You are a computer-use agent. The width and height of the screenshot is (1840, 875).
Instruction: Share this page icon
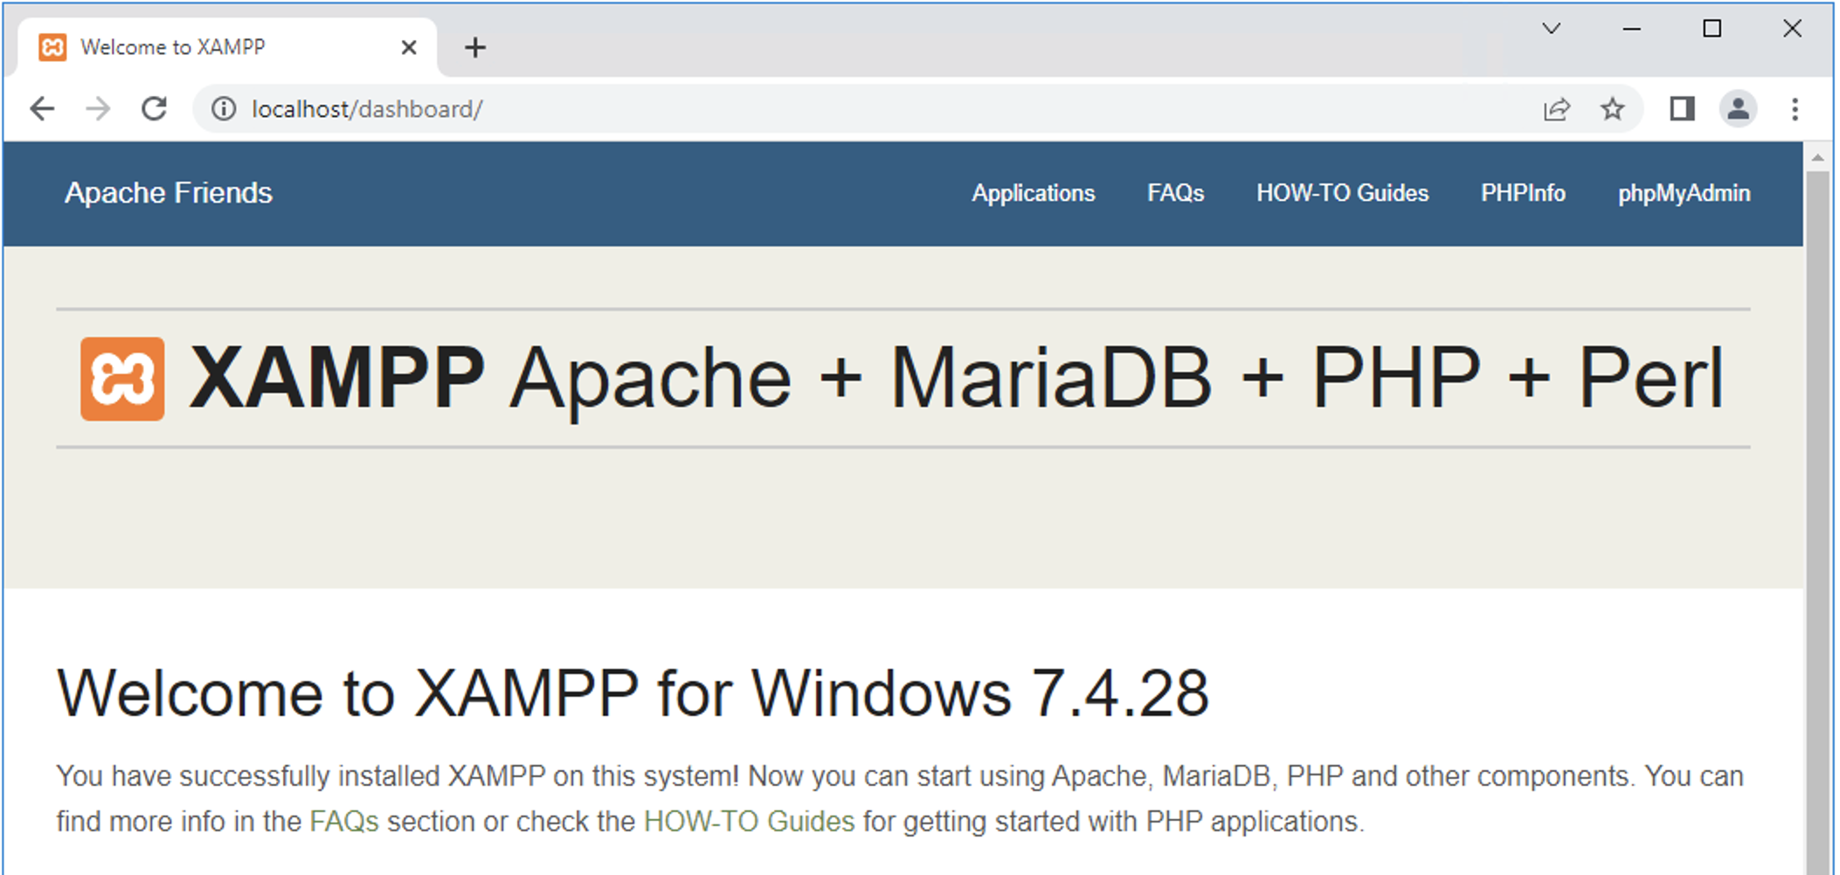tap(1556, 109)
